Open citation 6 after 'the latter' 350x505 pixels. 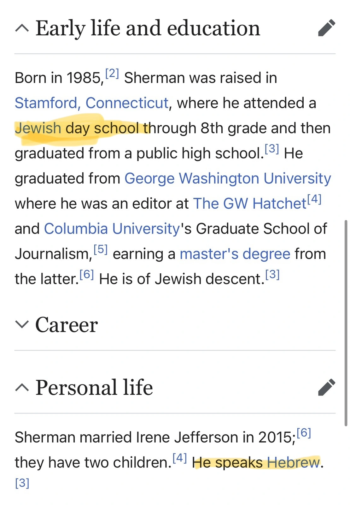point(87,275)
